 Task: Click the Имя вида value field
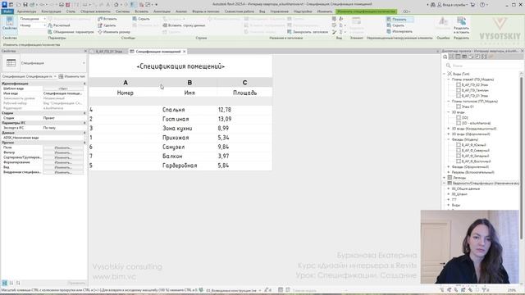[x=64, y=93]
